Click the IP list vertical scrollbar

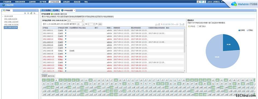point(184,41)
